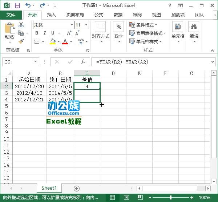
Task: Open the 对齐方式 alignment group
Action: click(101, 32)
